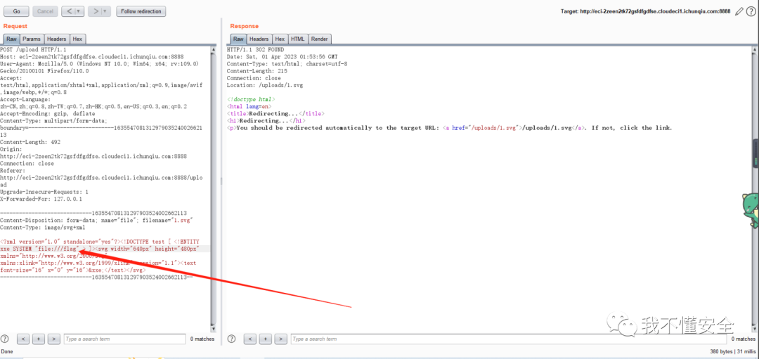The image size is (759, 359).
Task: Click request search plus options button
Action: [x=39, y=339]
